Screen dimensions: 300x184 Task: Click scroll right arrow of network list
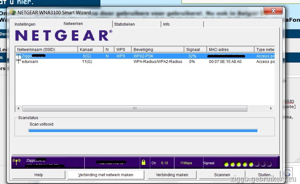coord(271,108)
